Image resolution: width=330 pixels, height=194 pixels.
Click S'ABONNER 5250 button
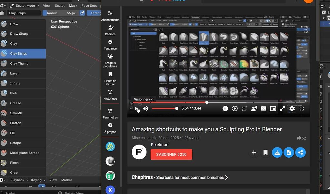[171, 154]
